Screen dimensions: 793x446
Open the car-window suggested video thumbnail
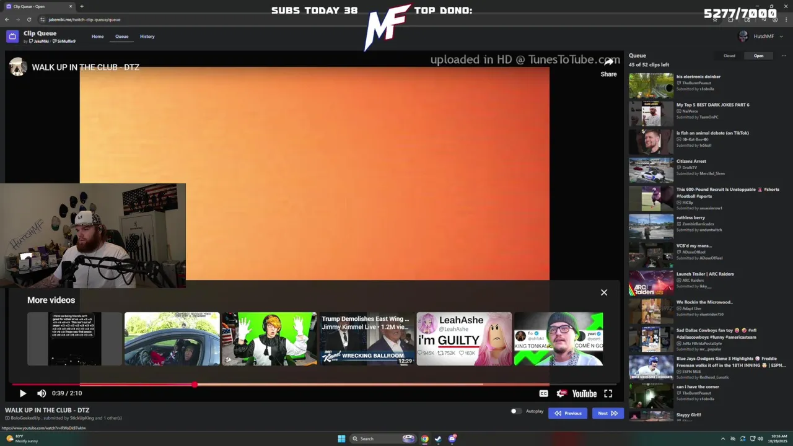coord(172,339)
